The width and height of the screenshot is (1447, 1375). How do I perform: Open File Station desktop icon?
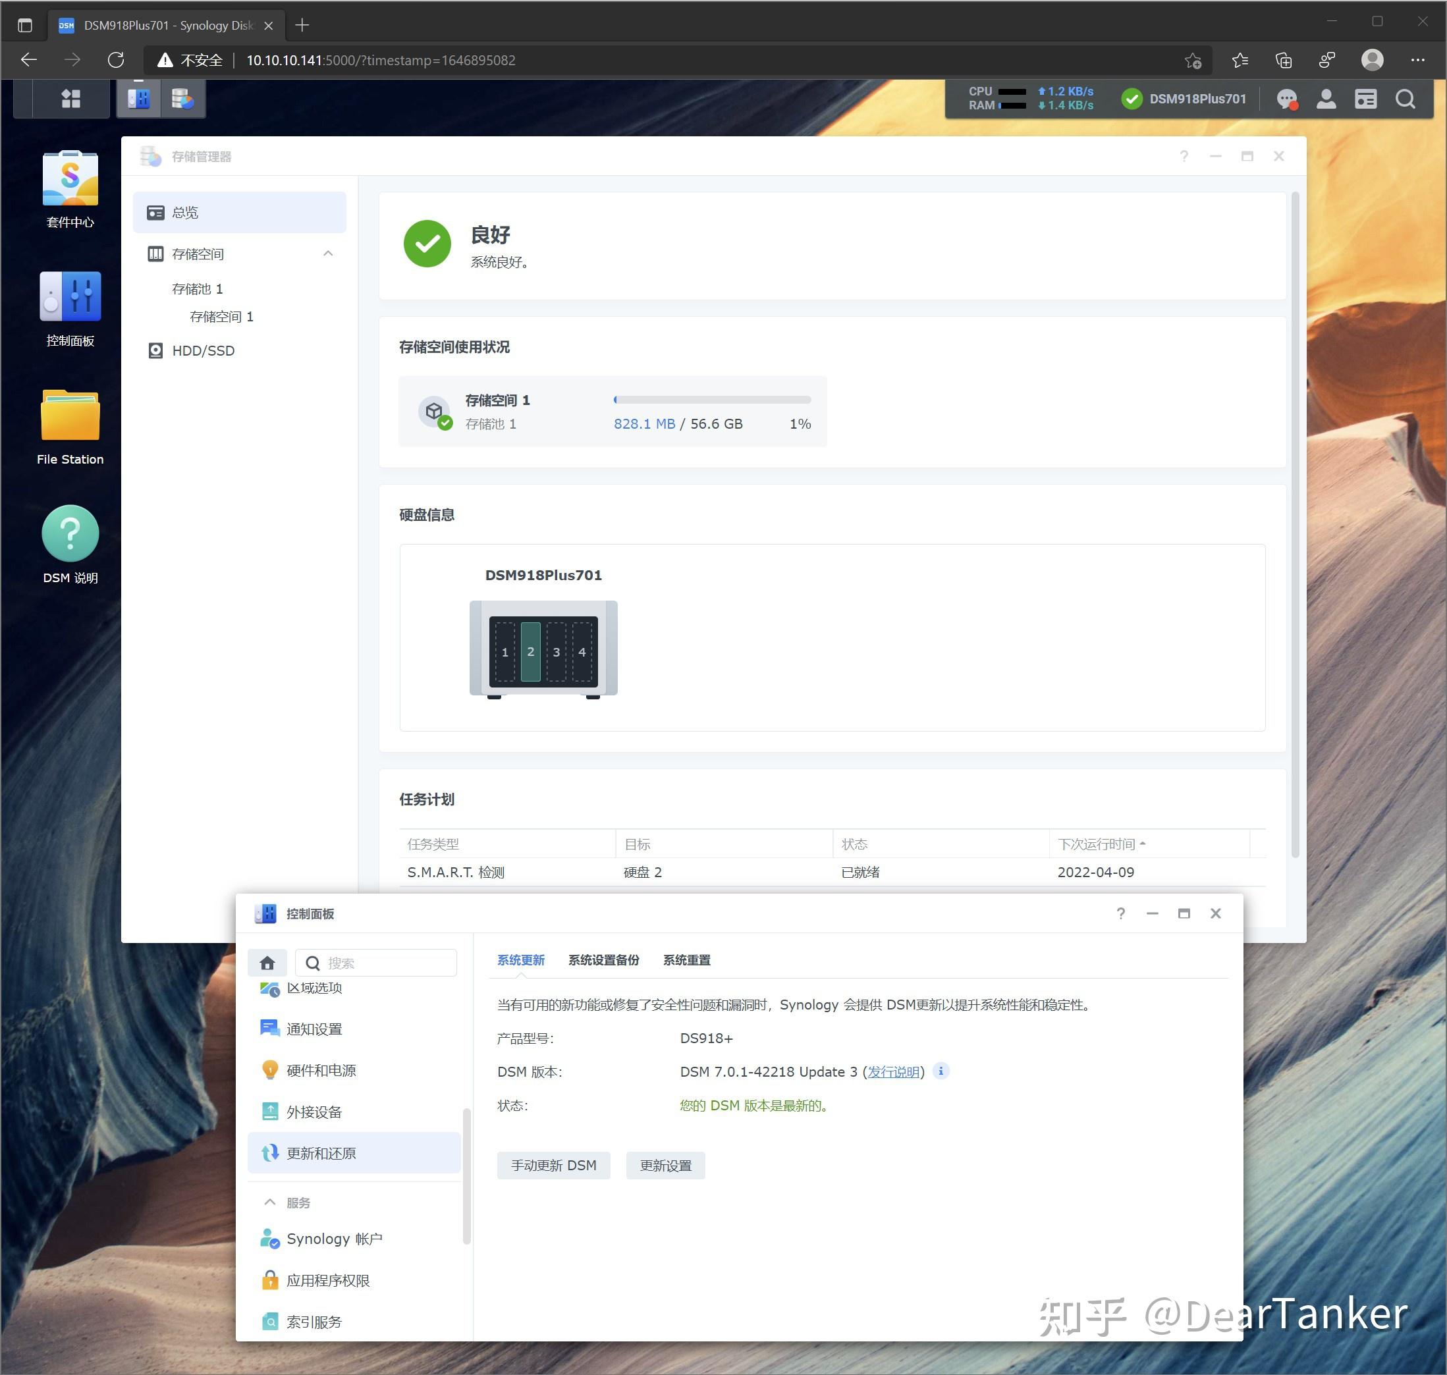[x=70, y=427]
